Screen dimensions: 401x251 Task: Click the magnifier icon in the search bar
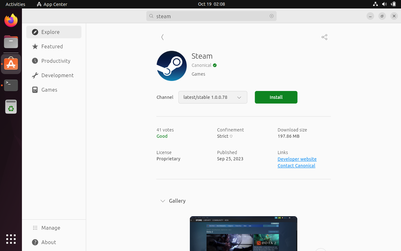(x=151, y=16)
